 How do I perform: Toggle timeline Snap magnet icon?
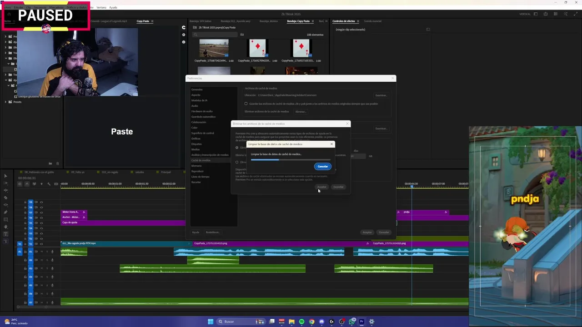[x=27, y=184]
